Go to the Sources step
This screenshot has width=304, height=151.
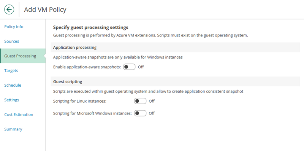coord(12,41)
